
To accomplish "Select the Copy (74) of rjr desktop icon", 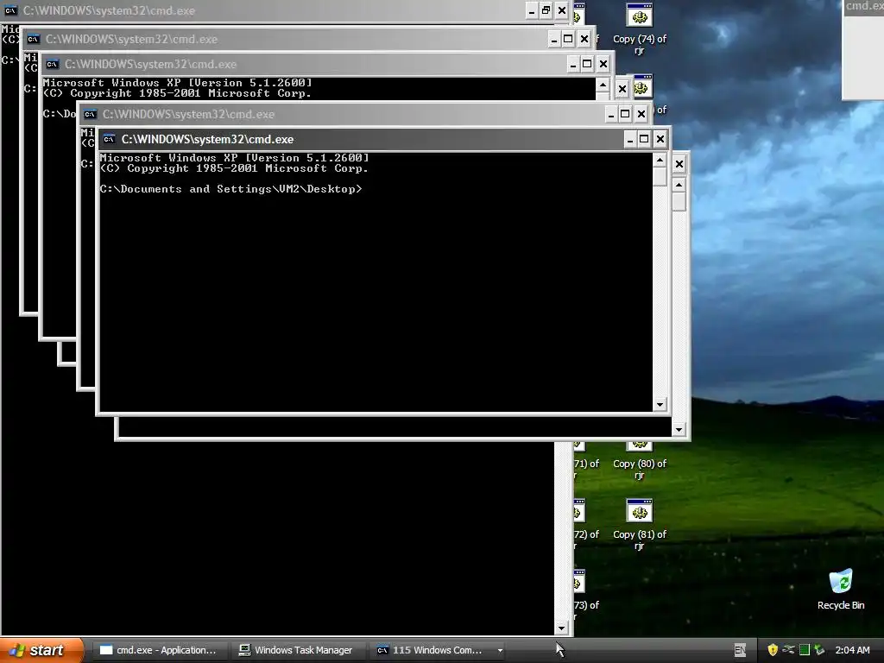I will click(640, 28).
